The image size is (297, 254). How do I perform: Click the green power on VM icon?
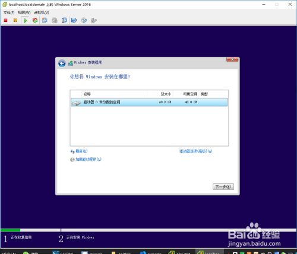click(x=26, y=20)
